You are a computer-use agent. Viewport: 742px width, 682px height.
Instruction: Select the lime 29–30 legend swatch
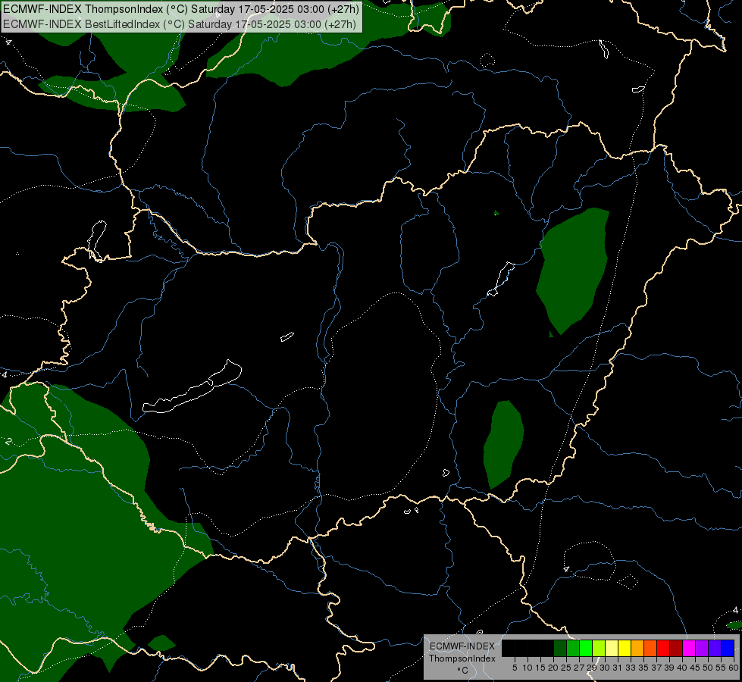click(599, 648)
